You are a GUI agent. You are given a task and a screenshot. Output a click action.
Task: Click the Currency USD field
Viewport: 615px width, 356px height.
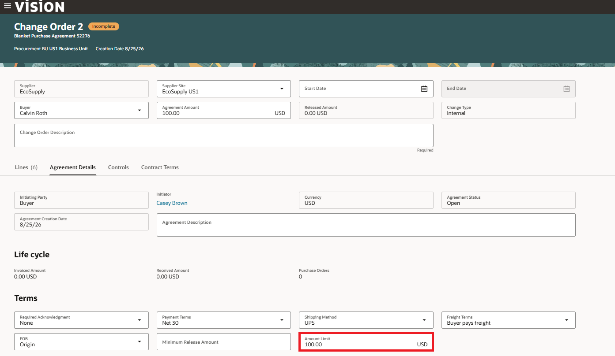[366, 200]
